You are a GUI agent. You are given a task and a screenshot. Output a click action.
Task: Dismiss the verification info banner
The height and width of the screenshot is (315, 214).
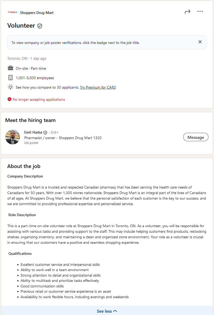point(200,42)
